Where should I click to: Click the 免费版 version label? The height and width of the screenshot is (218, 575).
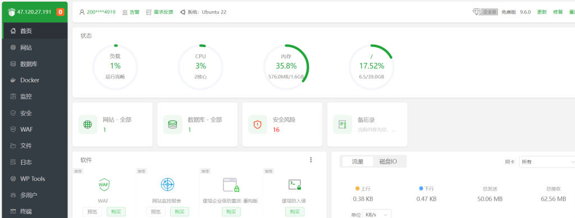pyautogui.click(x=509, y=12)
